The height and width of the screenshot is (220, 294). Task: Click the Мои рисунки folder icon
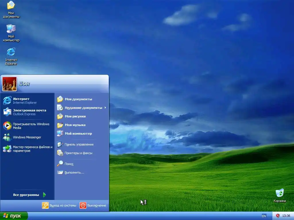coord(60,116)
